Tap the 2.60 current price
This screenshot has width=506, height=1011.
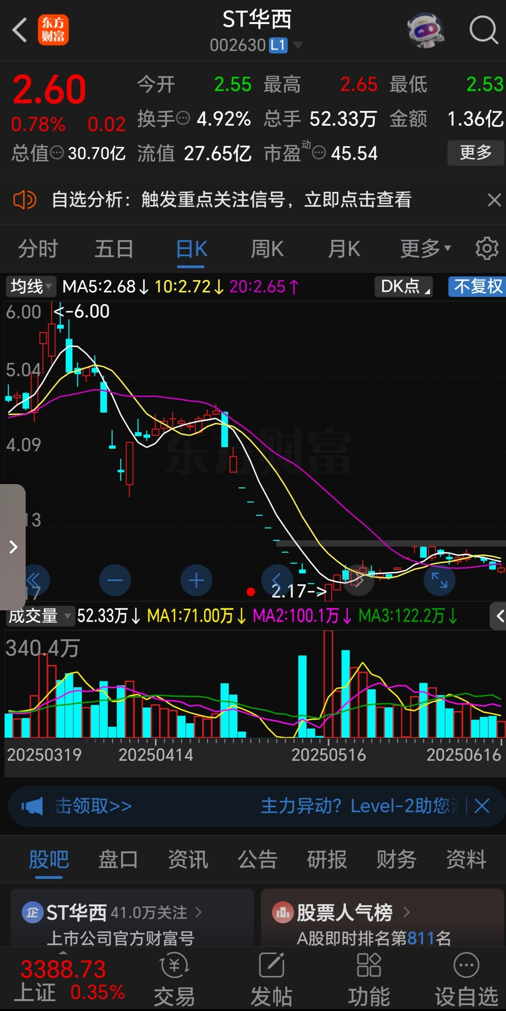point(49,90)
